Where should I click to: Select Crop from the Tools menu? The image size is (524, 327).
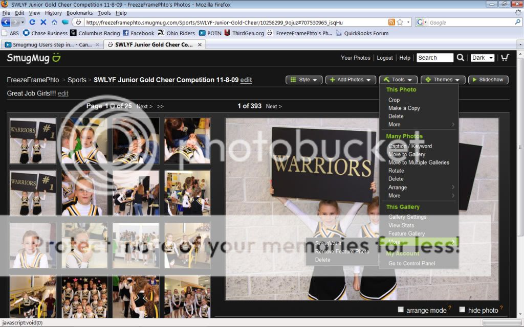point(394,100)
